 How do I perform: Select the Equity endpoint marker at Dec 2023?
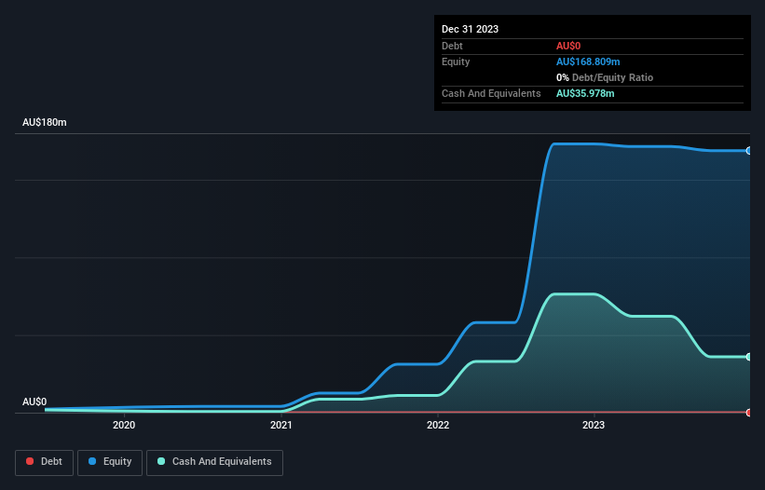[x=749, y=151]
